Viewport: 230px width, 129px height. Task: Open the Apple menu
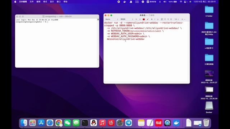tap(15, 1)
